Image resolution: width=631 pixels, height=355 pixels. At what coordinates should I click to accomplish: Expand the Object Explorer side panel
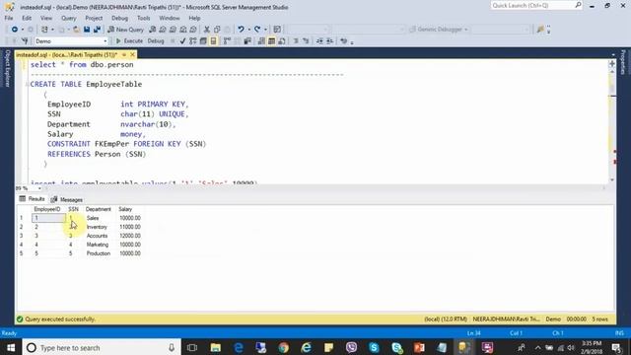pyautogui.click(x=7, y=68)
